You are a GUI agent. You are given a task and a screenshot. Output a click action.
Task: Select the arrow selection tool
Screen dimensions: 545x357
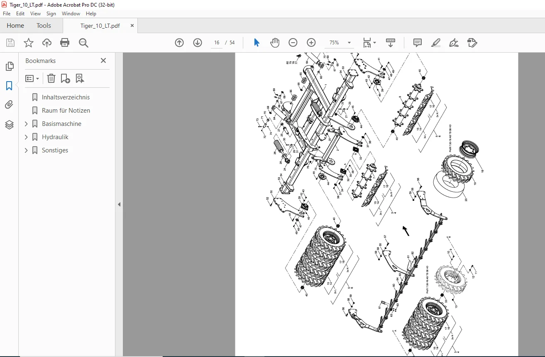[257, 43]
